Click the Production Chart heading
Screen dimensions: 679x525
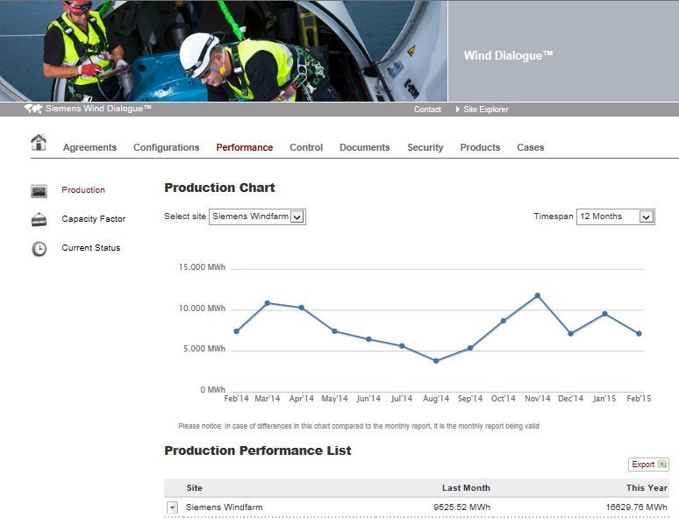coord(219,188)
